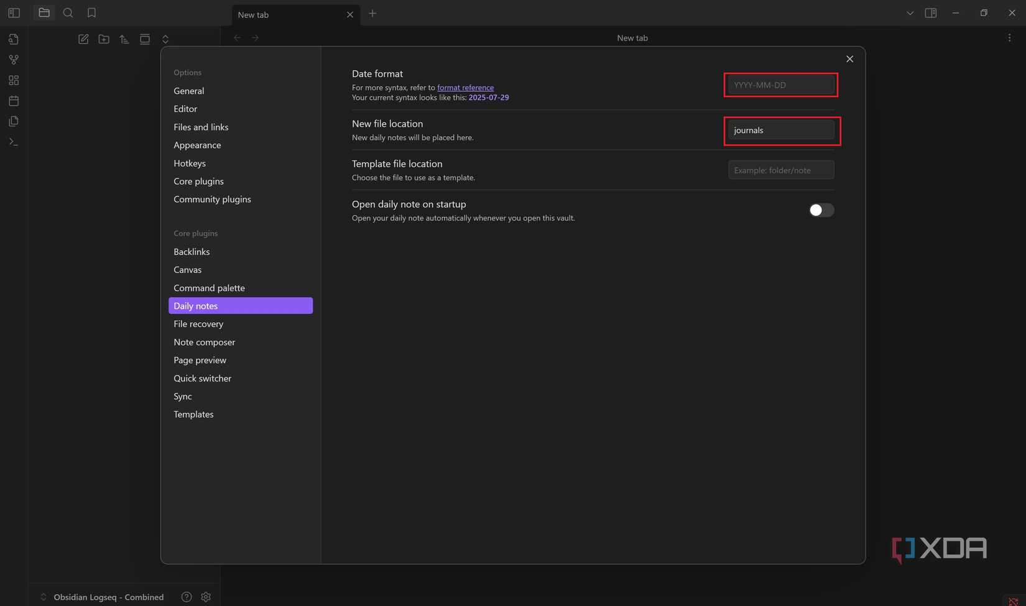Viewport: 1026px width, 606px height.
Task: Open the terminal from the ribbon
Action: pyautogui.click(x=13, y=142)
